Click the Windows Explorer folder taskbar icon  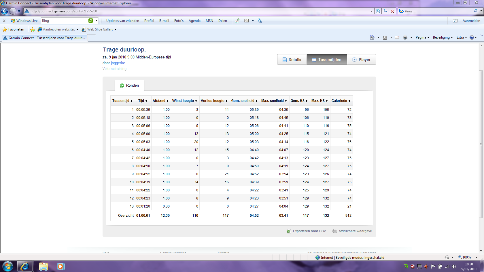click(43, 267)
